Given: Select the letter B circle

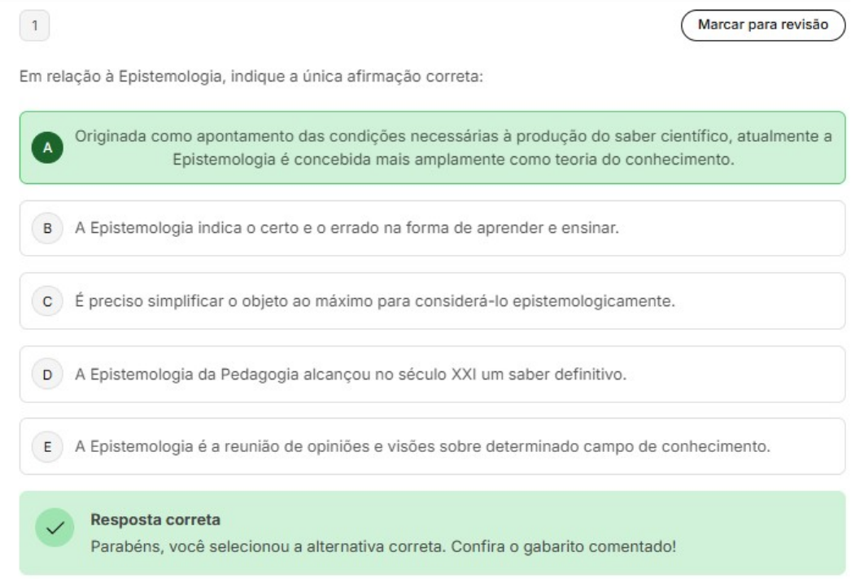Looking at the screenshot, I should tap(47, 229).
